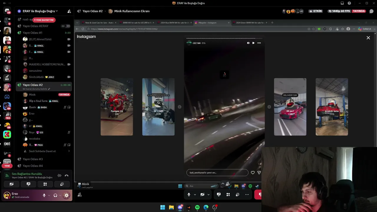Open the R8 perf story thumbnail
The width and height of the screenshot is (377, 212).
pos(290,107)
